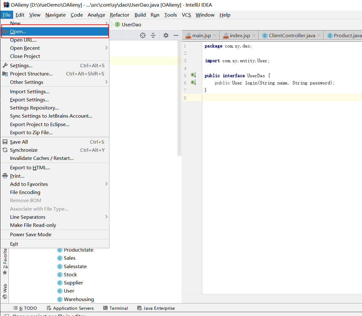
Task: Open the Terminal tool window
Action: click(x=116, y=308)
